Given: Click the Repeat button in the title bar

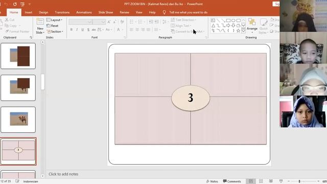Looking at the screenshot, I should (15, 4).
